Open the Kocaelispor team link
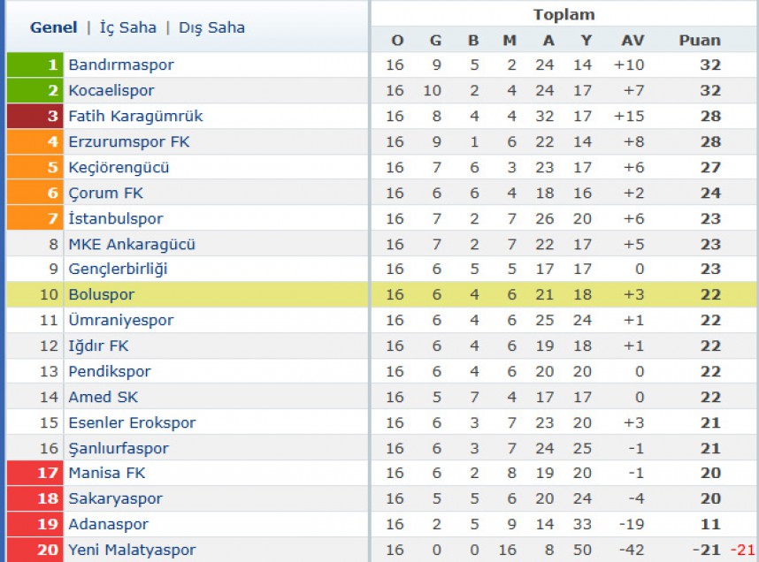 click(111, 90)
